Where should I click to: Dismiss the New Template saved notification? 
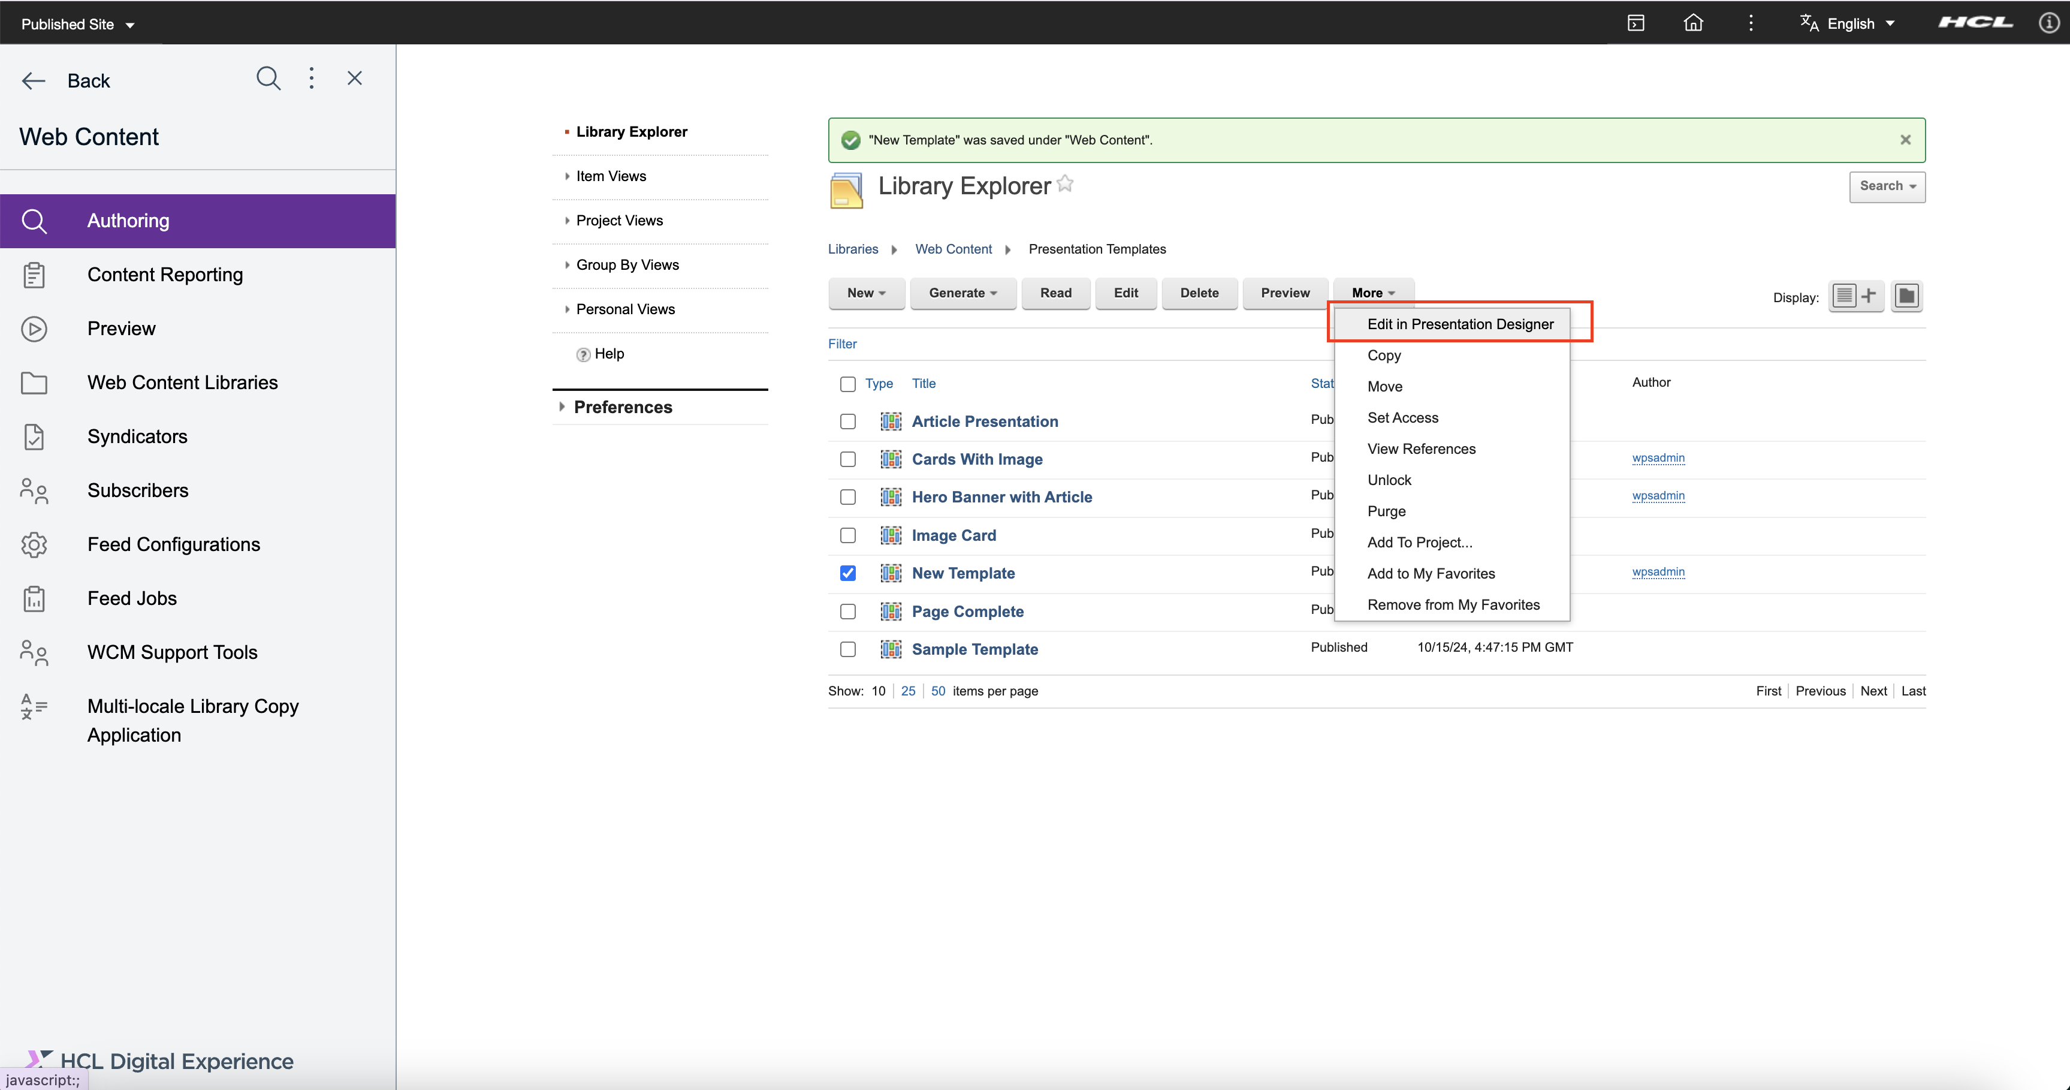pos(1905,139)
